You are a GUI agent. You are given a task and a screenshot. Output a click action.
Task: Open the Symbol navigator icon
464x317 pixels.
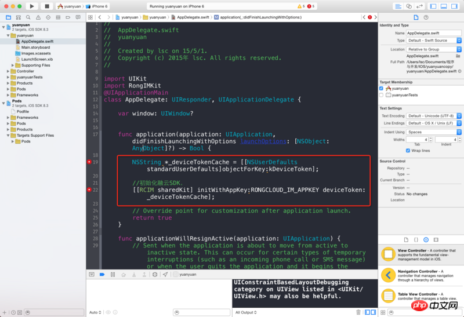coord(19,17)
